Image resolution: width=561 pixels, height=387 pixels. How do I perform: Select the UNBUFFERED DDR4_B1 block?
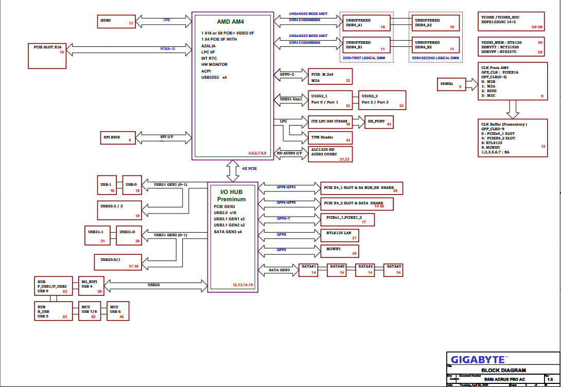[x=366, y=45]
